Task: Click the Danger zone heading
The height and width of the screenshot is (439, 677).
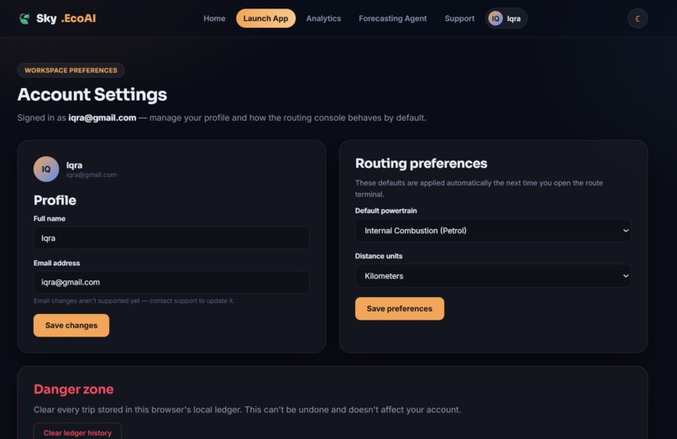Action: [x=73, y=389]
